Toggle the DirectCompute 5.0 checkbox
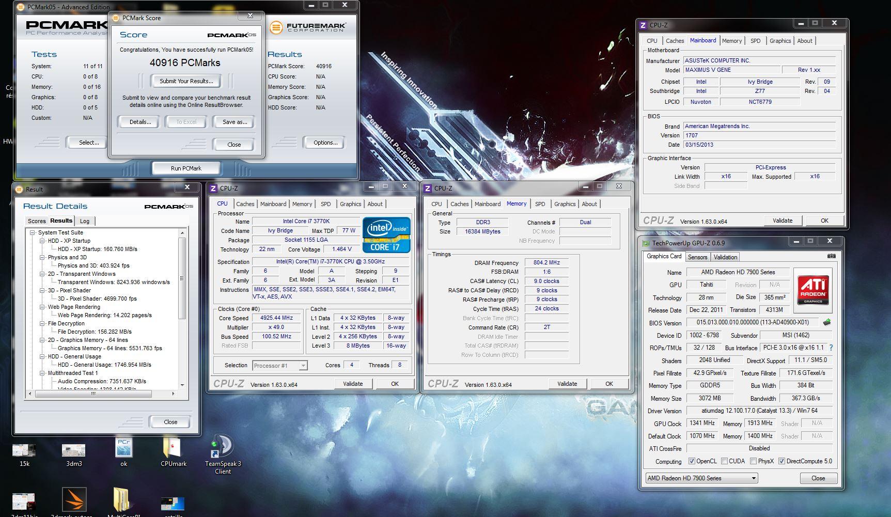The width and height of the screenshot is (891, 517). coord(782,461)
